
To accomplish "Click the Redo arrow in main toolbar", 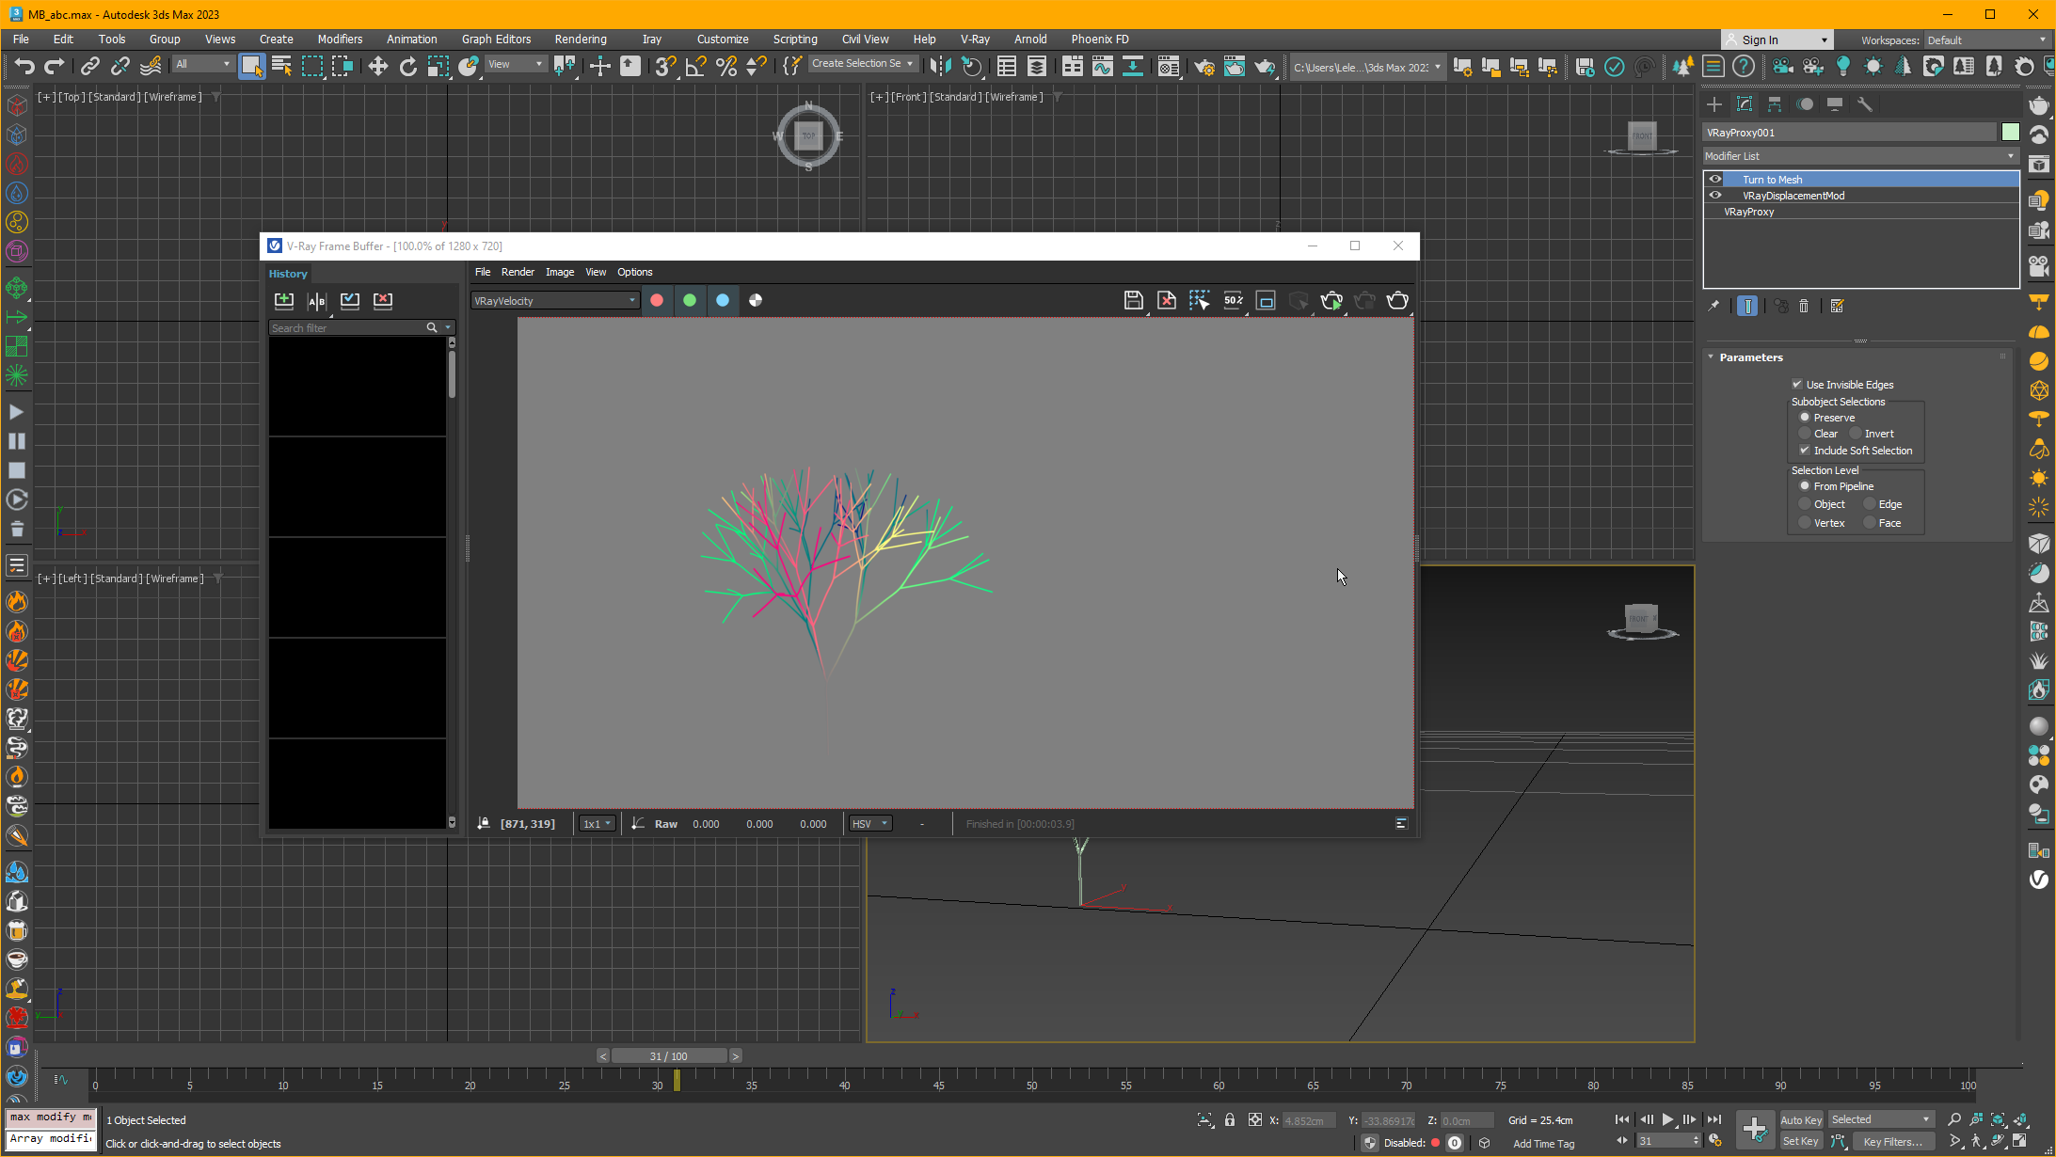I will pos(55,66).
